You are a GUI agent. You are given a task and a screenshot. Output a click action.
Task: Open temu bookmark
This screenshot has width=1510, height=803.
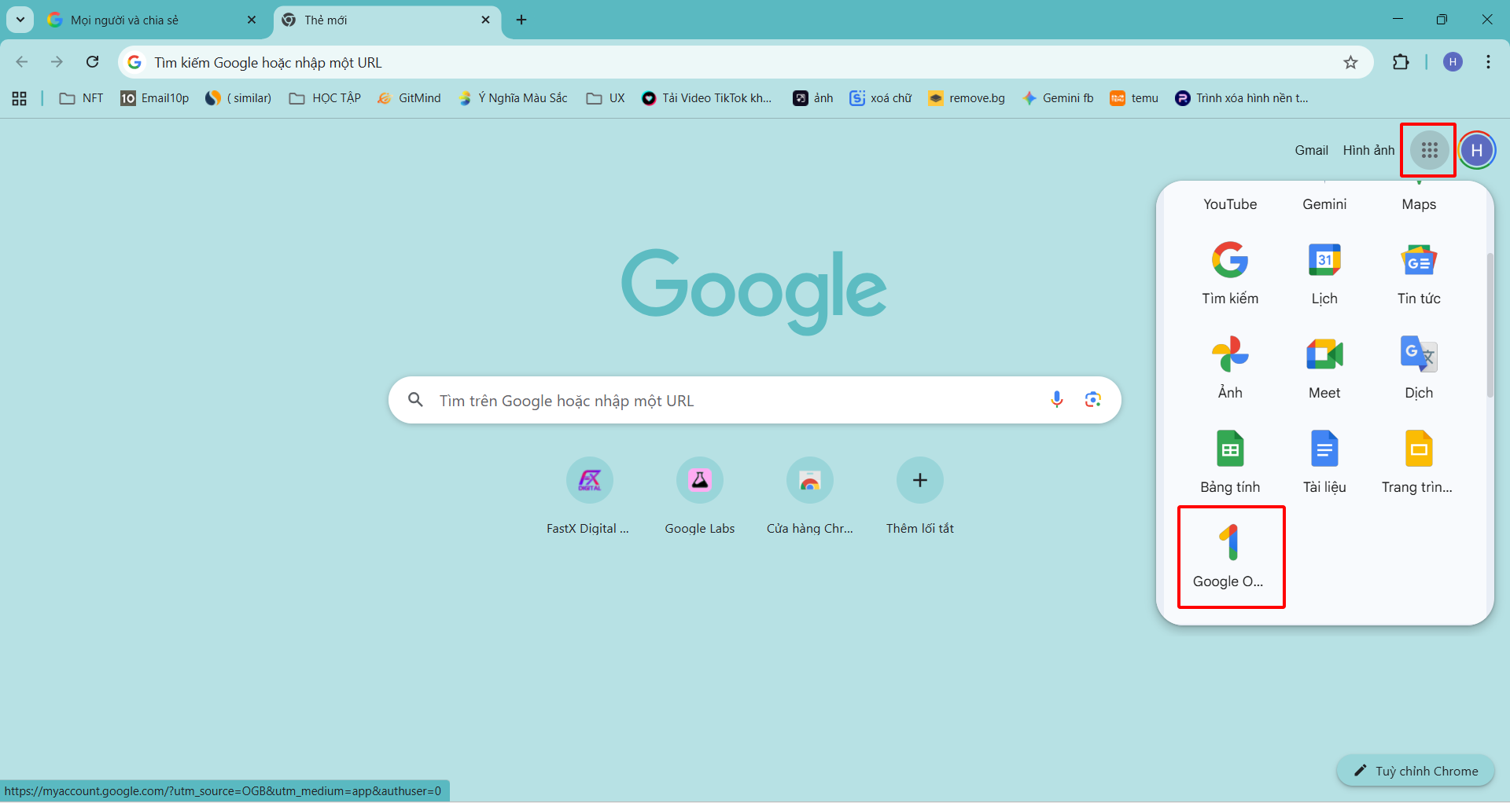(1134, 98)
